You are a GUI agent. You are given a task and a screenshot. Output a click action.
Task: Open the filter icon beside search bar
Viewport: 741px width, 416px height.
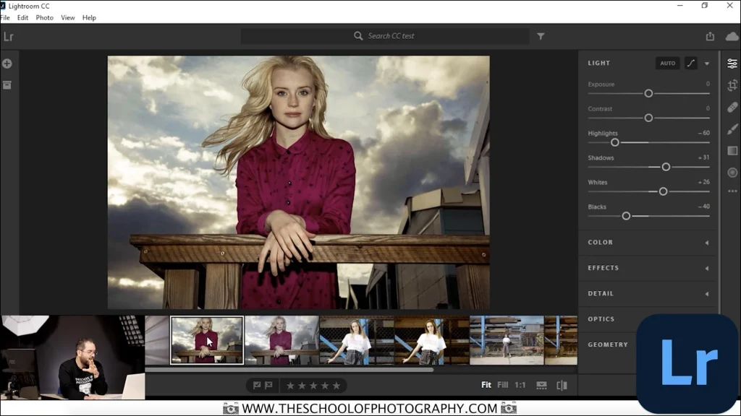541,35
